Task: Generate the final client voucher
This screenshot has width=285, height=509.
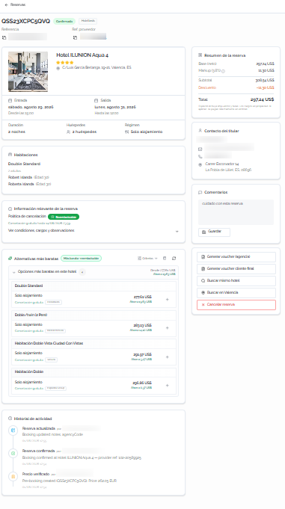Action: coord(236,269)
